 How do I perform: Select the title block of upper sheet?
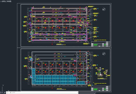tap(101, 44)
